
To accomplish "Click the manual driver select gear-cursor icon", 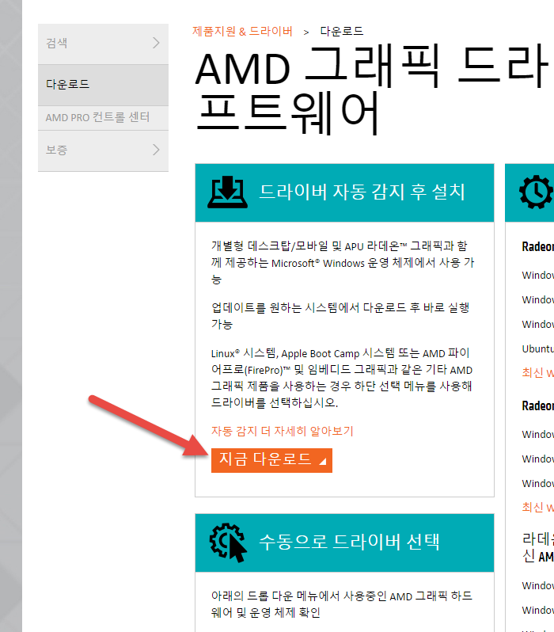I will [x=228, y=543].
